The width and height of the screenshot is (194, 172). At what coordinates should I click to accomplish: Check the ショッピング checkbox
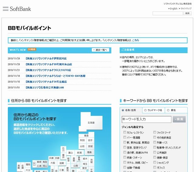[x=155, y=162]
